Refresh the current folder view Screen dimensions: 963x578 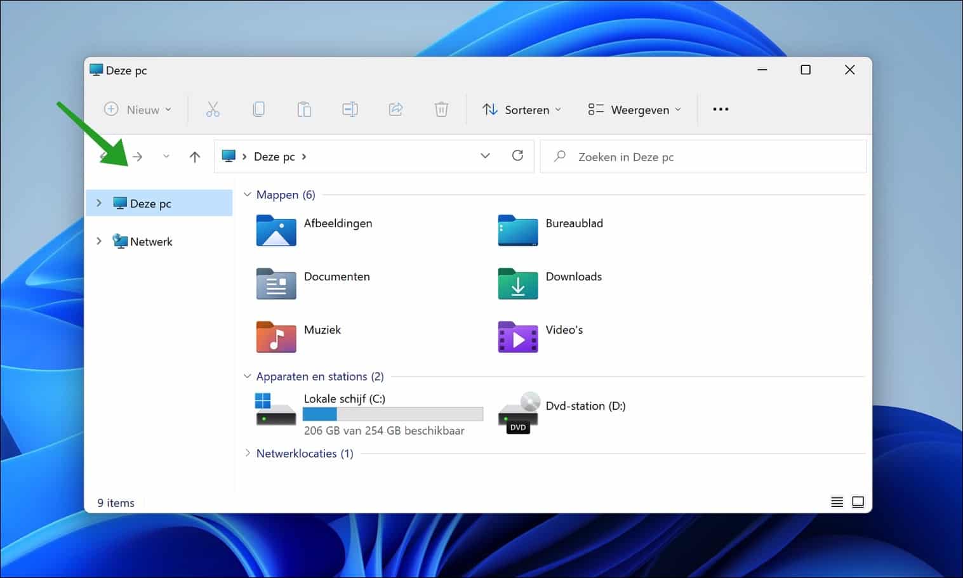tap(517, 155)
